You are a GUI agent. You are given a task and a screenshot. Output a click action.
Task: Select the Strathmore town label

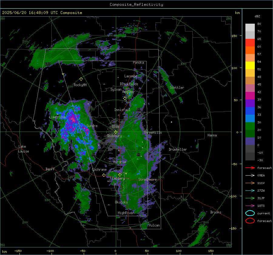(147, 180)
